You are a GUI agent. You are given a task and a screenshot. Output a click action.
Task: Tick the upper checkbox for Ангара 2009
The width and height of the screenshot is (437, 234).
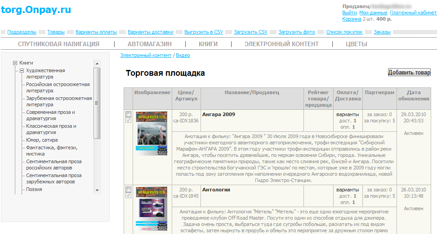tap(128, 114)
